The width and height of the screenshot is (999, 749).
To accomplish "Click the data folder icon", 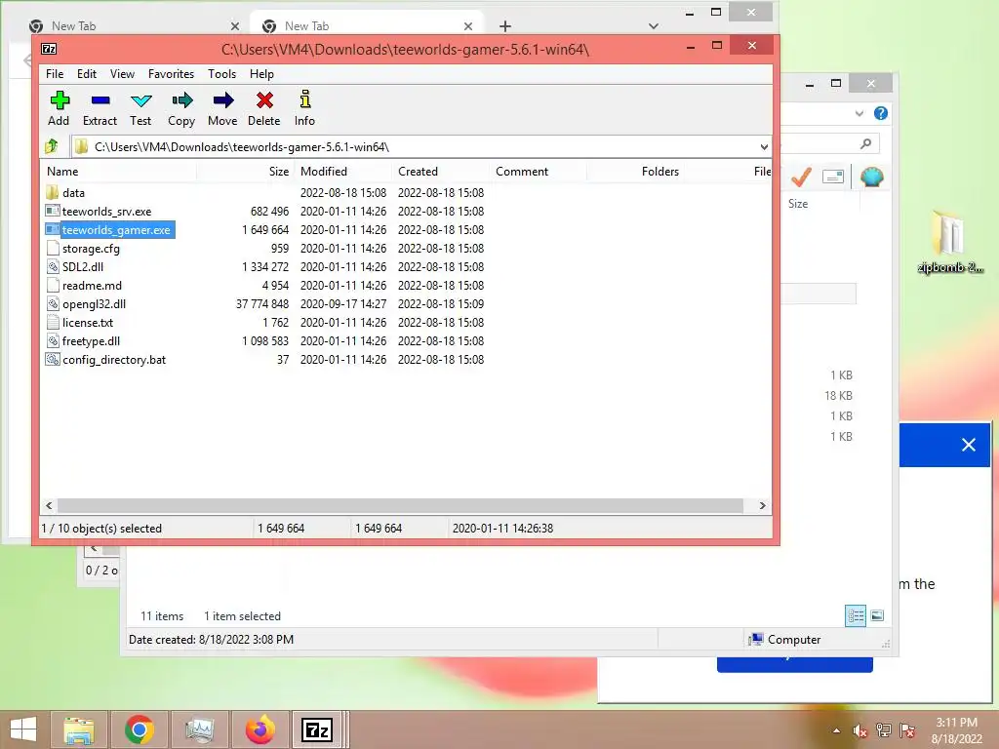I will click(x=53, y=192).
